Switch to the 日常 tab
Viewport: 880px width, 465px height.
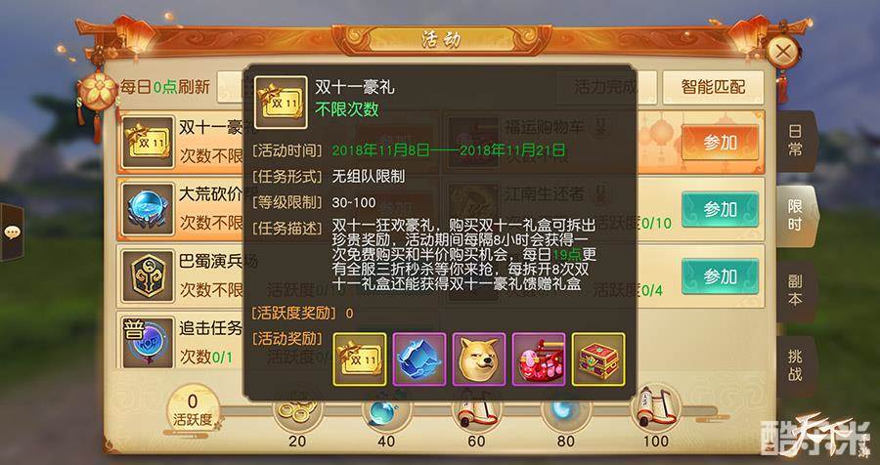[794, 141]
